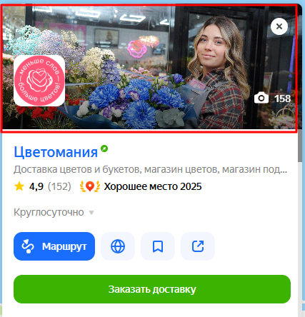Image resolution: width=305 pixels, height=317 pixels.
Task: Open website via the globe icon
Action: [x=118, y=246]
